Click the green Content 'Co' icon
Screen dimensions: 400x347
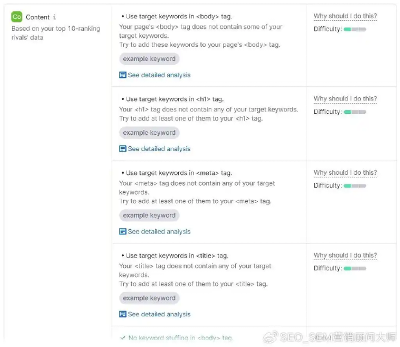pyautogui.click(x=16, y=17)
